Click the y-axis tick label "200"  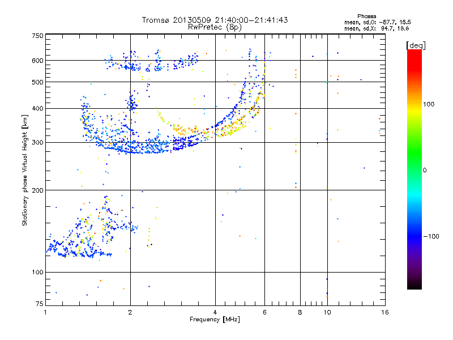tap(37, 190)
